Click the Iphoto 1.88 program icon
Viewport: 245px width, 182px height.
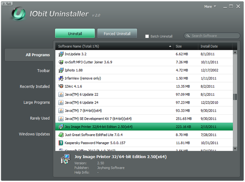(x=61, y=70)
